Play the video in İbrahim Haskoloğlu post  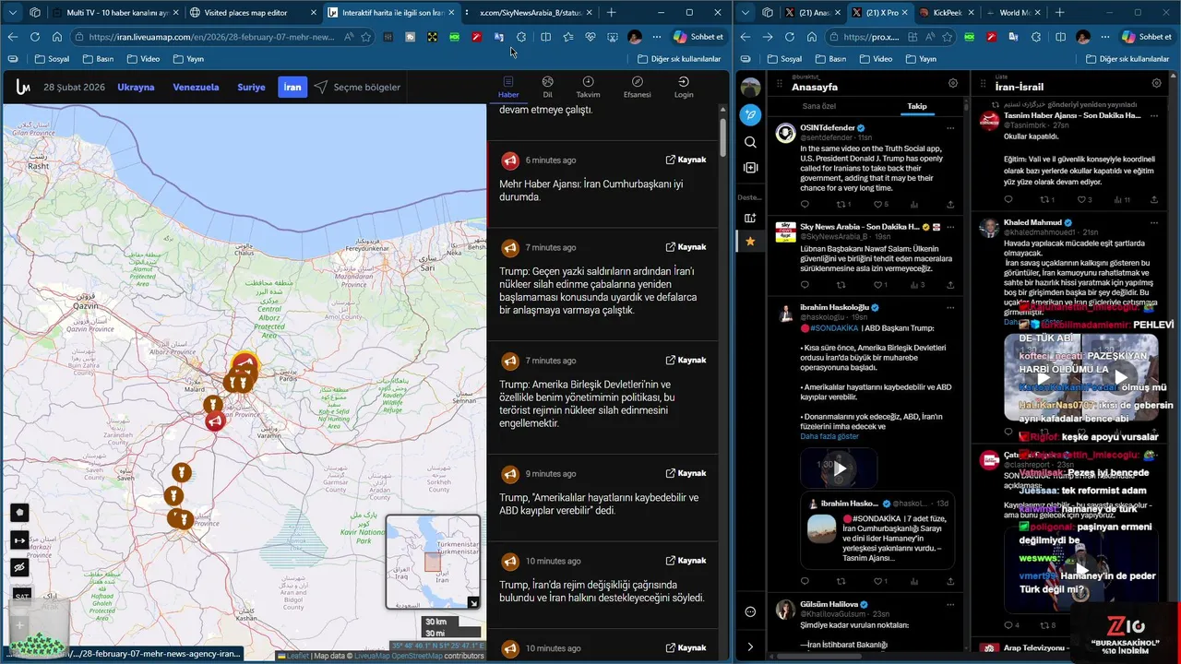click(840, 468)
